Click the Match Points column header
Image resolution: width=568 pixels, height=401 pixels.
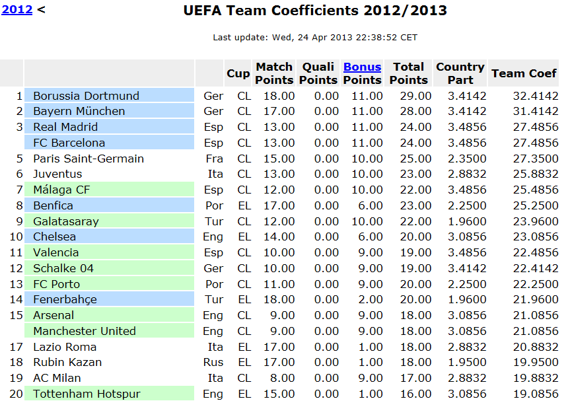click(274, 73)
